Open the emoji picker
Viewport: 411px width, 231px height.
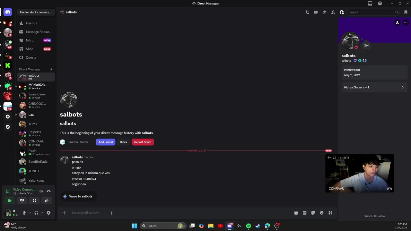click(x=322, y=213)
